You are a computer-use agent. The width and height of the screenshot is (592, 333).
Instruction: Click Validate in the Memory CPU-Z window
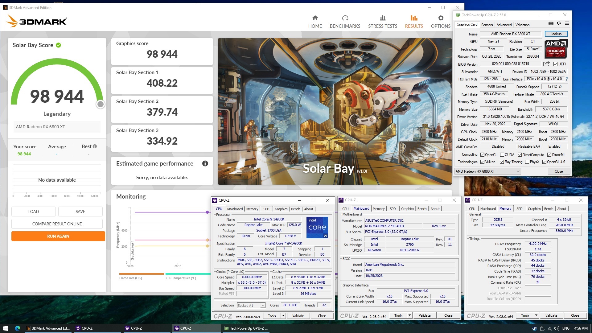point(551,315)
